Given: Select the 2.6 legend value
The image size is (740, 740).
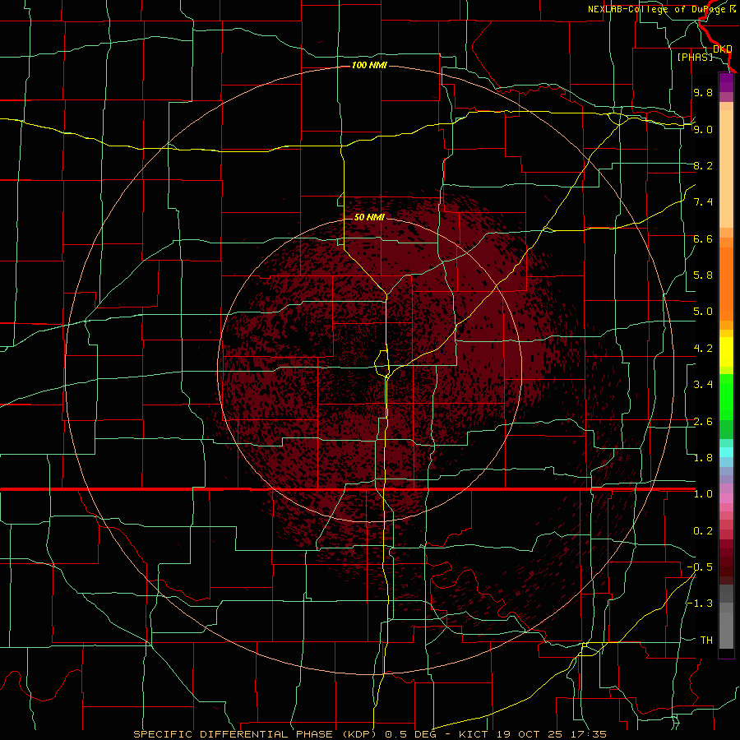Looking at the screenshot, I should pos(703,422).
